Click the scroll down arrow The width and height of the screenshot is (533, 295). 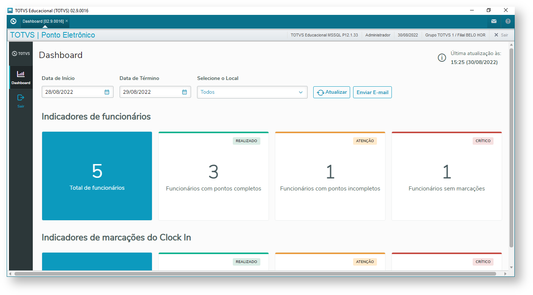point(511,267)
